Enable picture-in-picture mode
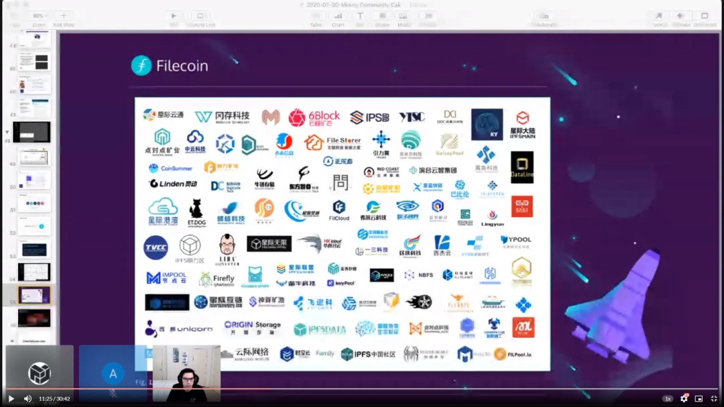 click(699, 398)
